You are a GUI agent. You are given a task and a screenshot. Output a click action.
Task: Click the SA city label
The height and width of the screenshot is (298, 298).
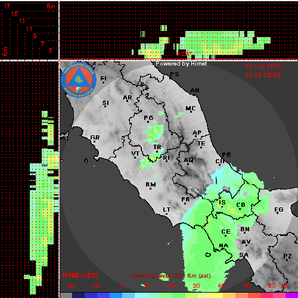(244, 255)
